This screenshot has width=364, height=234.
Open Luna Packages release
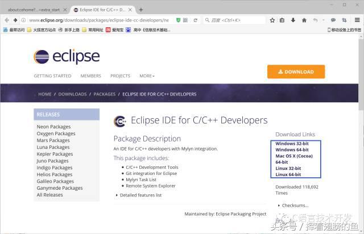click(53, 147)
